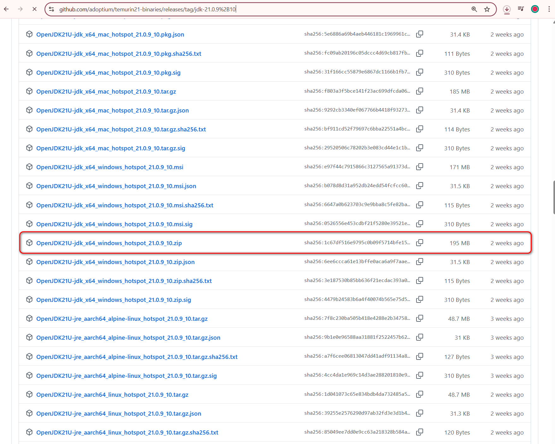Screen dimensions: 555x444
Task: Copy sha256 for x64_mac tar.gz.sha256.txt
Action: click(x=420, y=129)
